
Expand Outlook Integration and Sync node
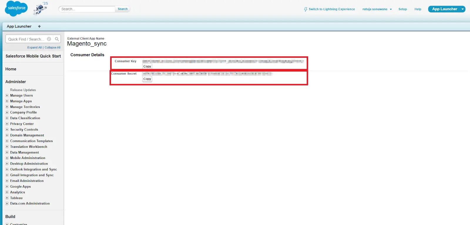[x=7, y=169]
